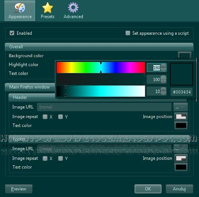Screen dimensions: 199x197
Task: Click the Main Firefox window section header
Action: (x=30, y=87)
